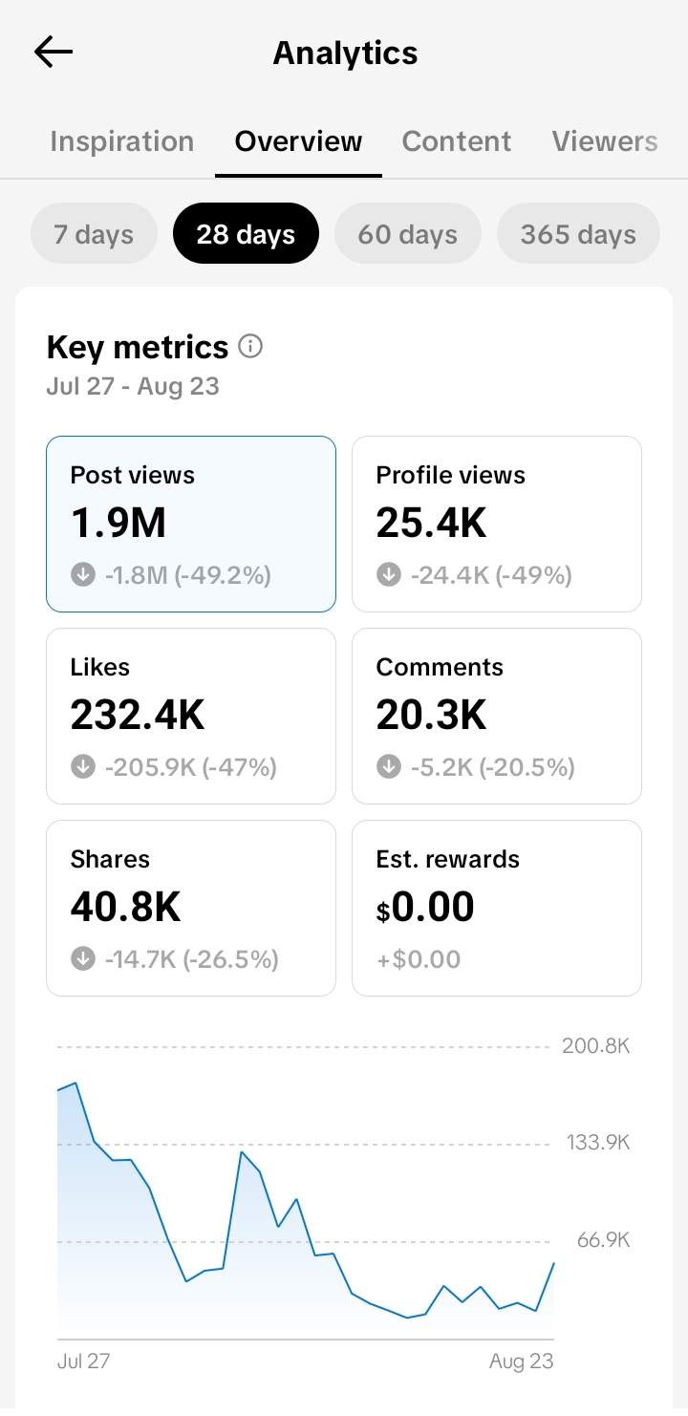Select the Profile views metric card
Viewport: 688px width, 1416px height.
[497, 524]
